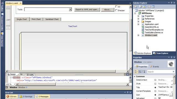Screen dimensions: 177x99
Task: Toggle the IsEnabled property checkbox
Action: pos(160,98)
